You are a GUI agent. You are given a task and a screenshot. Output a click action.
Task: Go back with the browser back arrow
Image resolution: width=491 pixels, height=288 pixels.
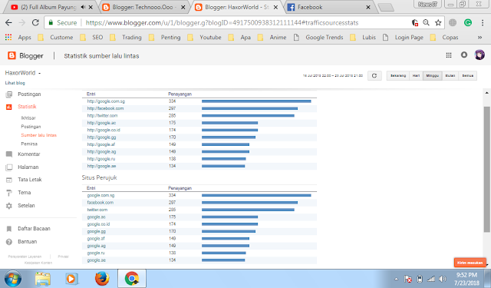[x=8, y=22]
